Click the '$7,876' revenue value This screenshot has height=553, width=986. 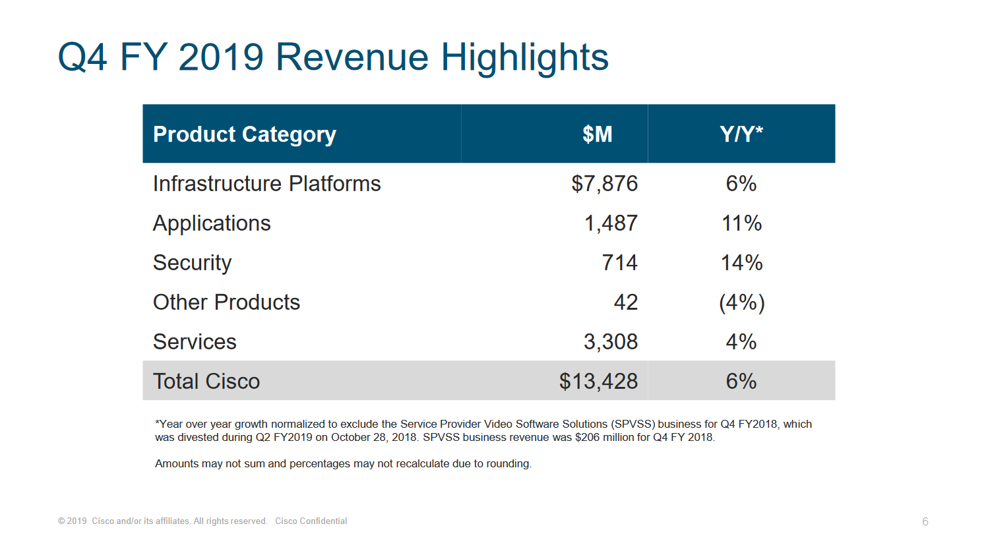click(x=605, y=183)
